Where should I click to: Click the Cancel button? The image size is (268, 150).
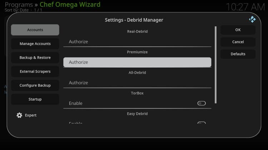[238, 42]
